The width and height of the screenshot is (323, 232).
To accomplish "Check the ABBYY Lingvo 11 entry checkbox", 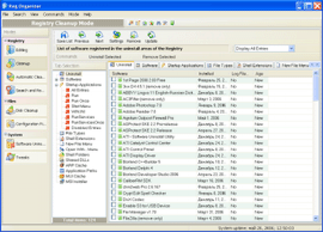I will [114, 92].
